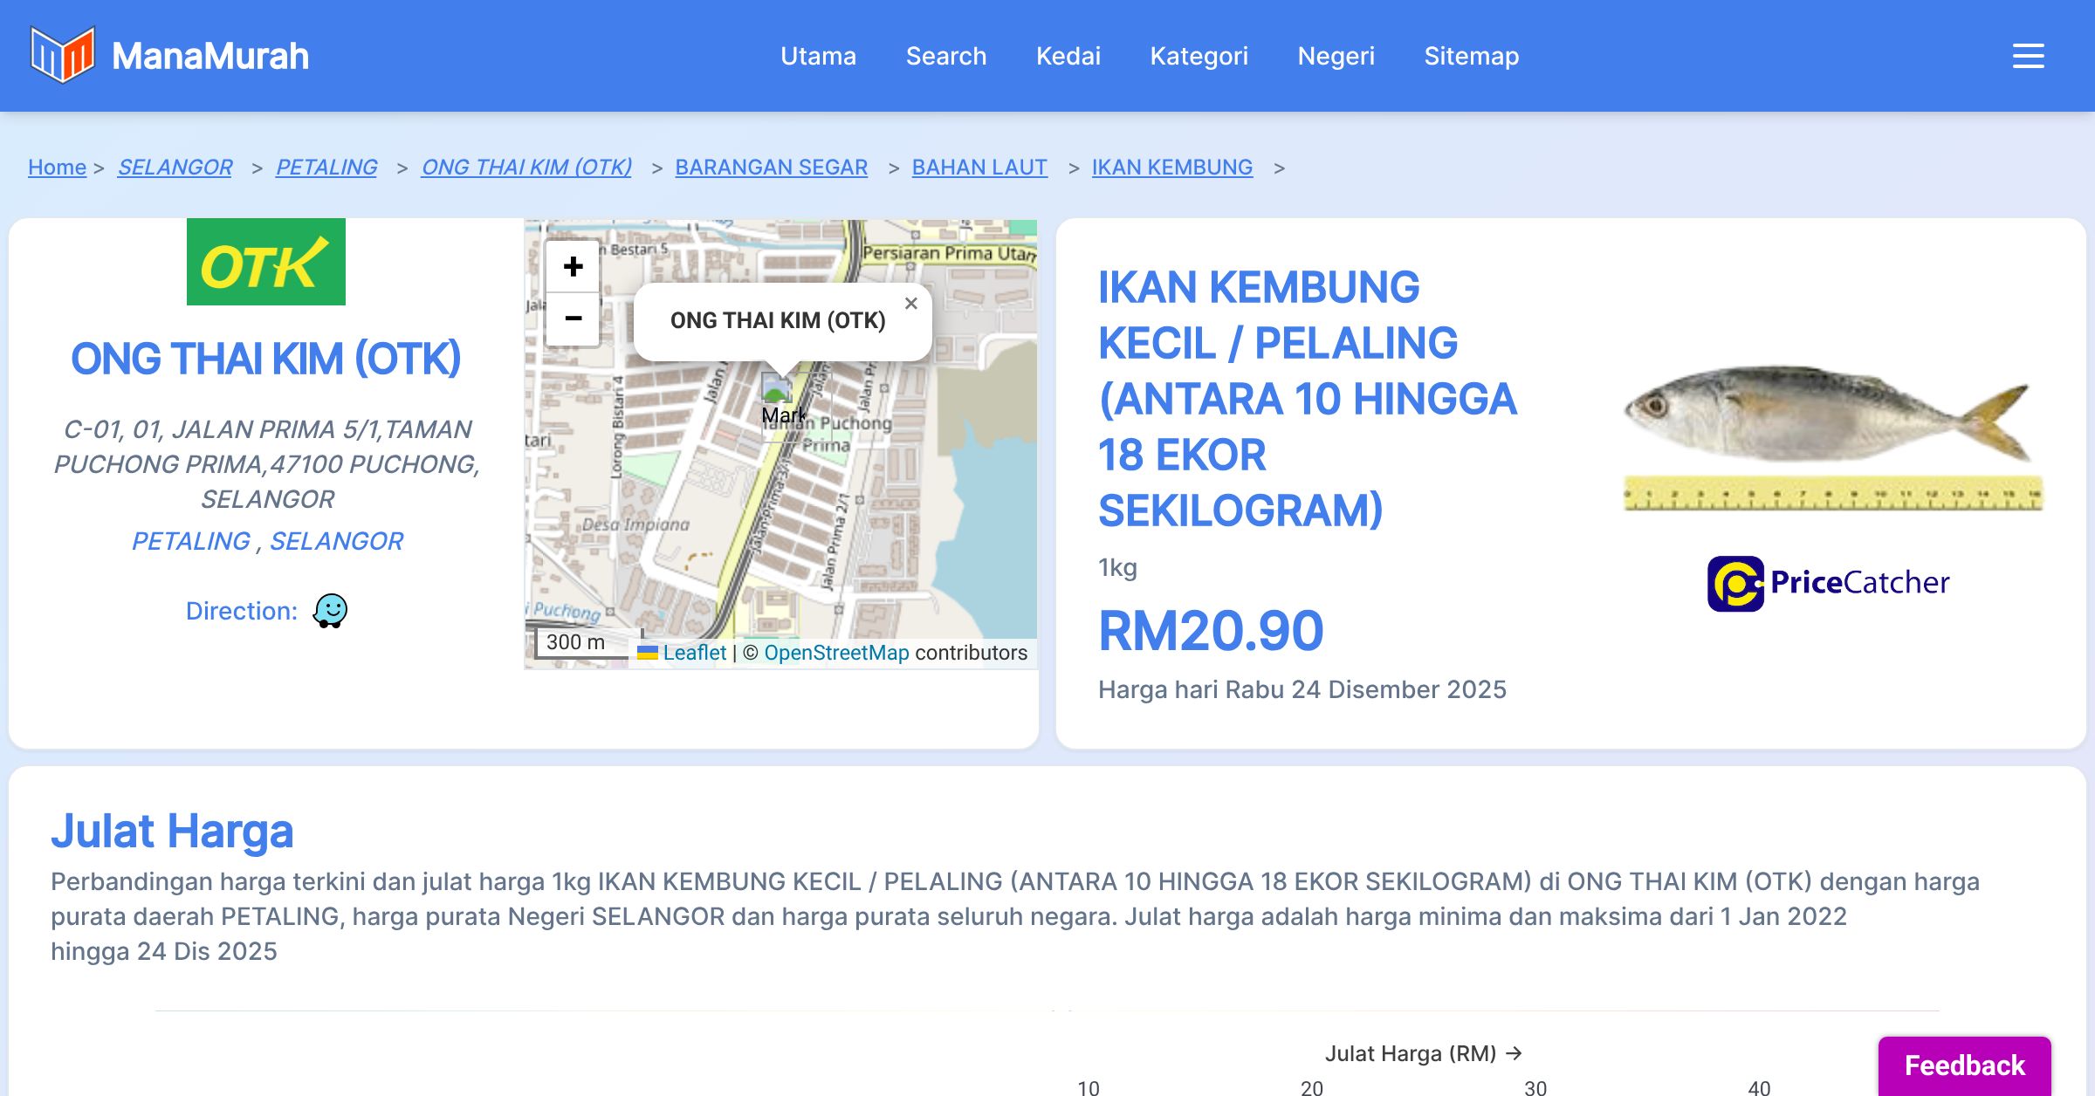Image resolution: width=2095 pixels, height=1096 pixels.
Task: Open the IKAN KEMBUNG breadcrumb
Action: coord(1171,167)
